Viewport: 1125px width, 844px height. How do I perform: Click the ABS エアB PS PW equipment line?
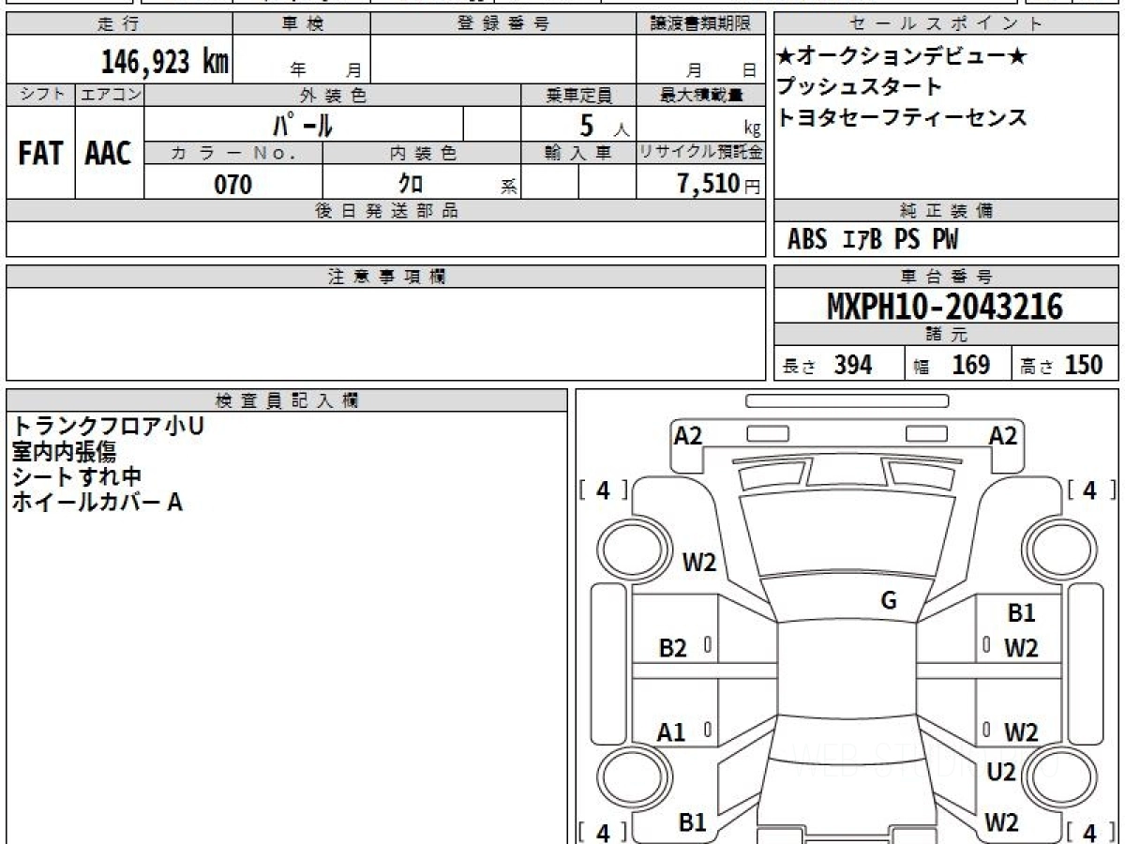[x=873, y=240]
